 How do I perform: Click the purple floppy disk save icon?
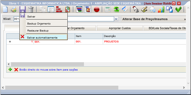click(x=23, y=9)
